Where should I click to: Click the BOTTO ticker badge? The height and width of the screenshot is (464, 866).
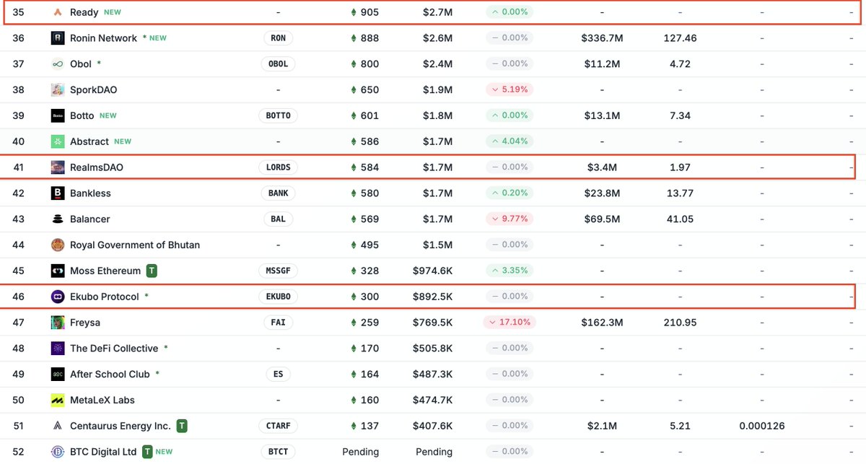[x=278, y=115]
